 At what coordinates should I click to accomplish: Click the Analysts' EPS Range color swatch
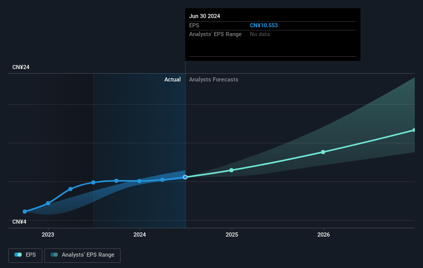(x=54, y=255)
